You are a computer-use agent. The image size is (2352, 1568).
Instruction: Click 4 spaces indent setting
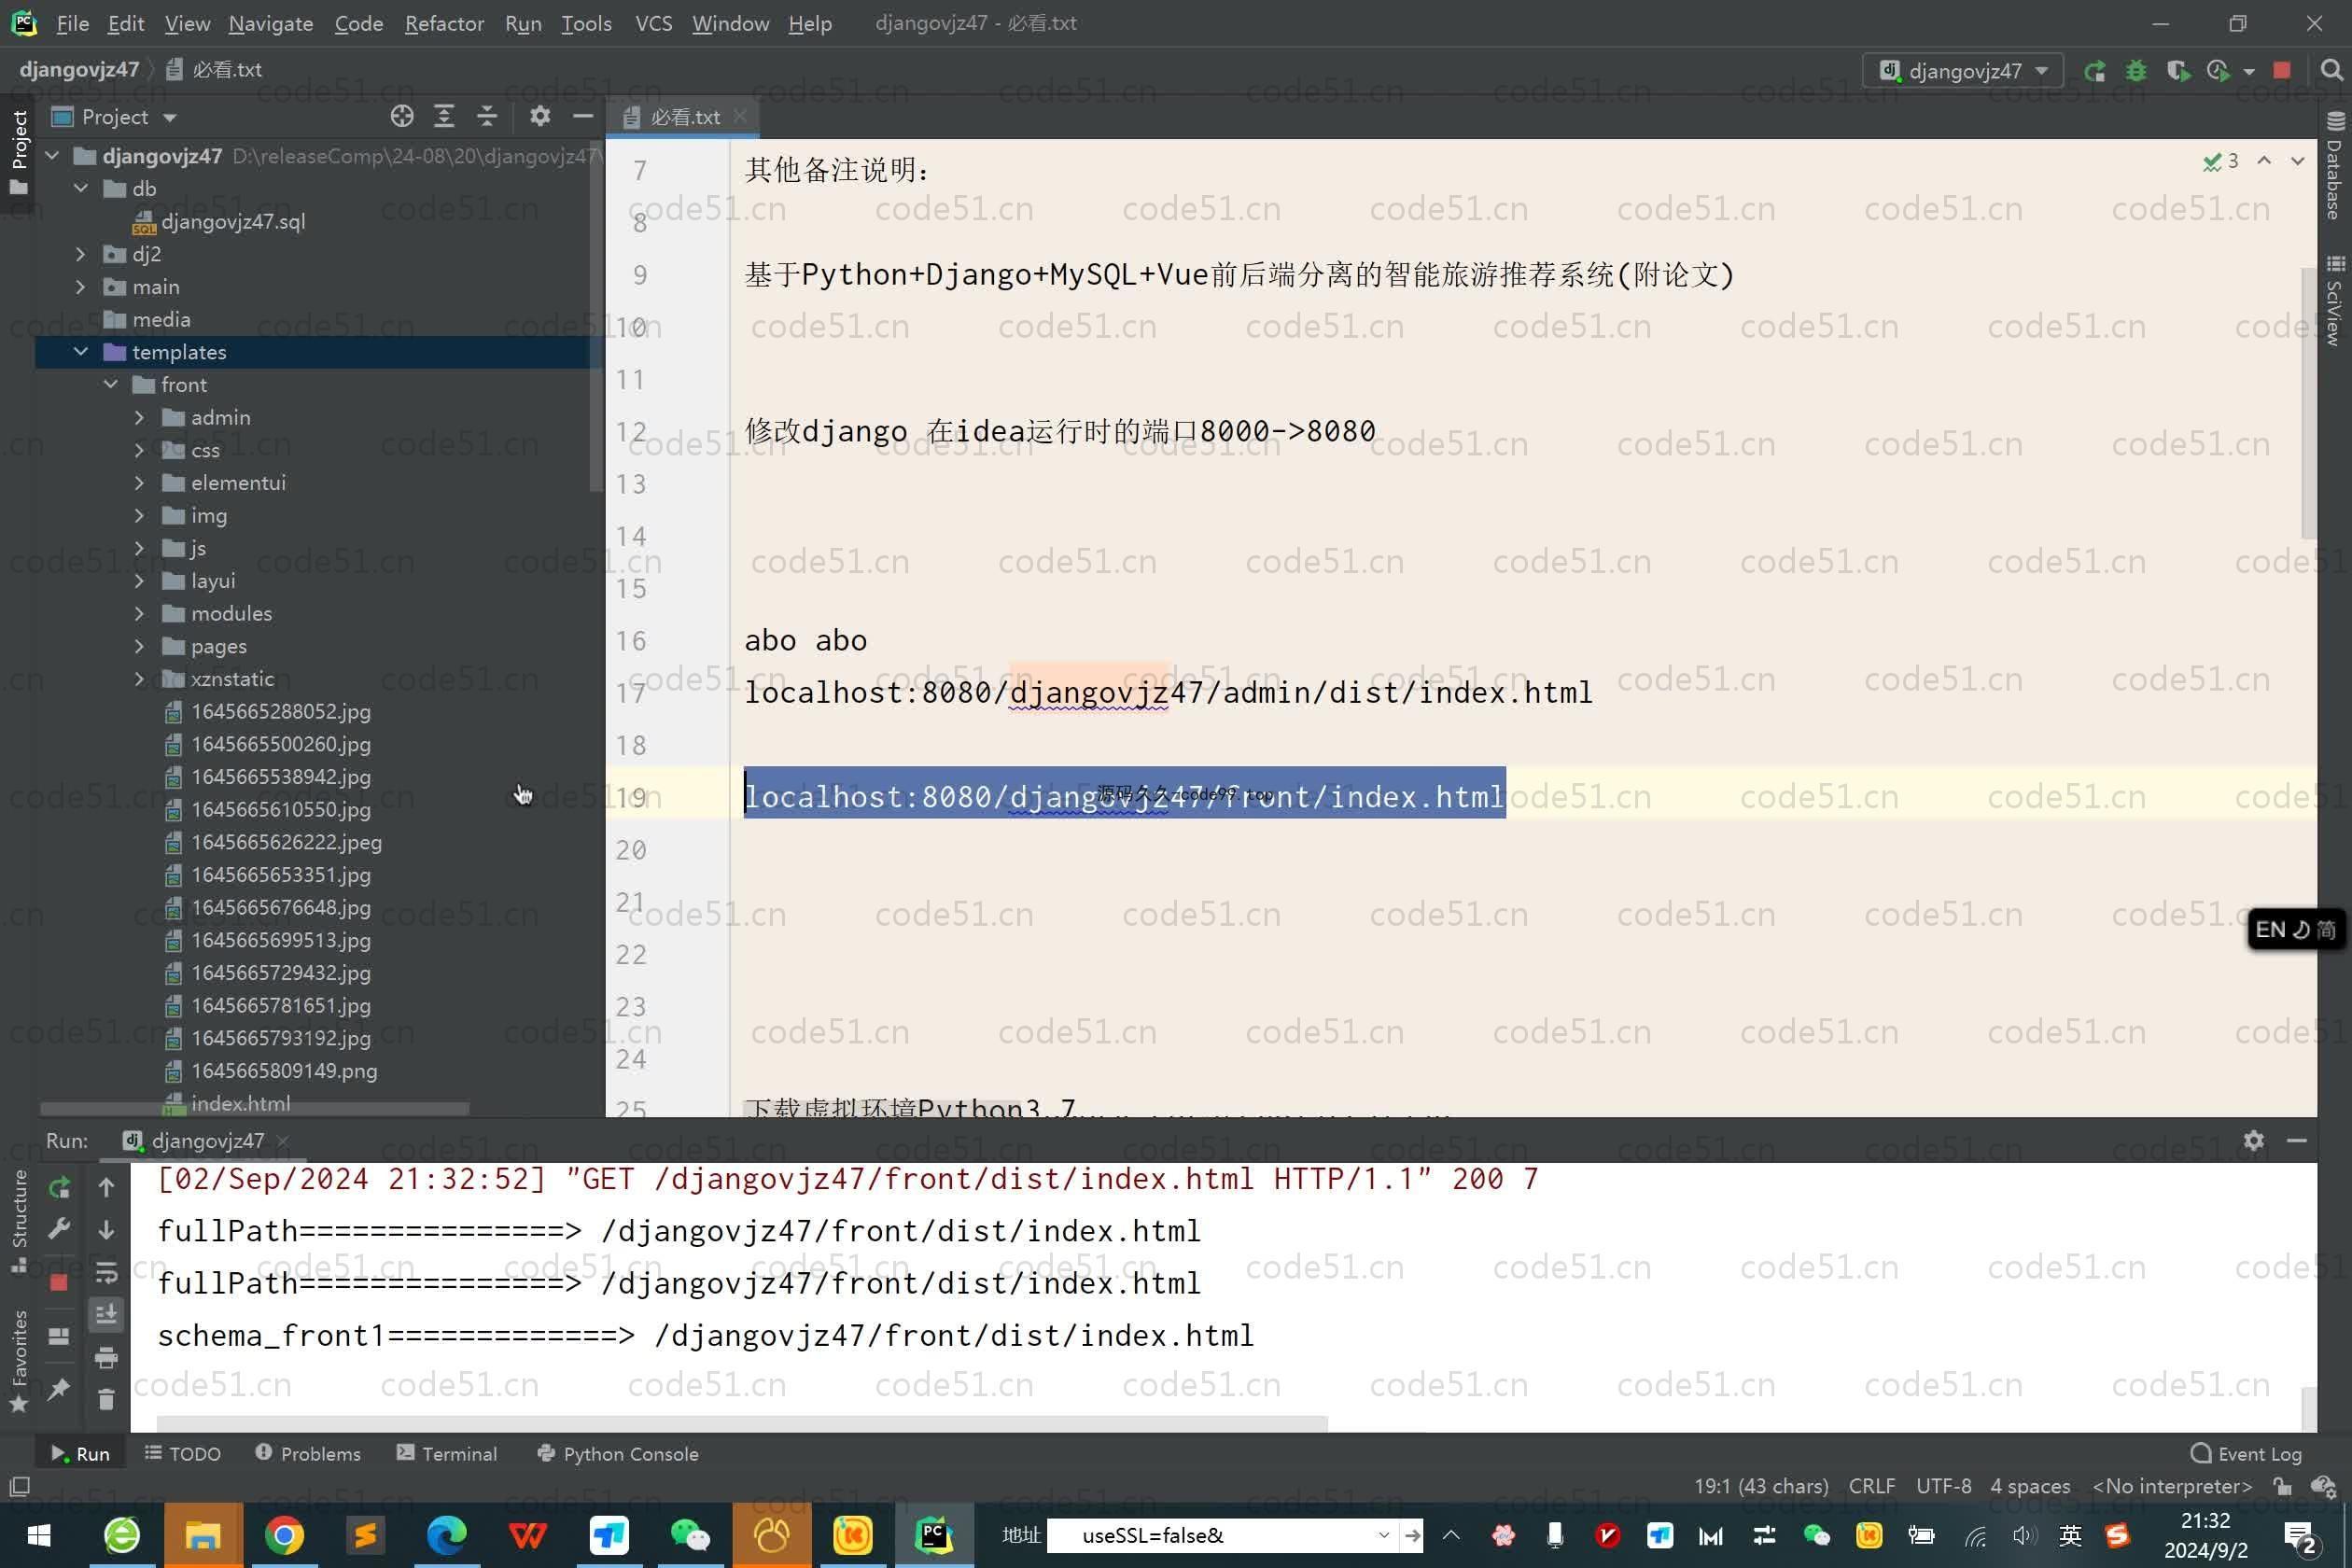[x=2030, y=1487]
